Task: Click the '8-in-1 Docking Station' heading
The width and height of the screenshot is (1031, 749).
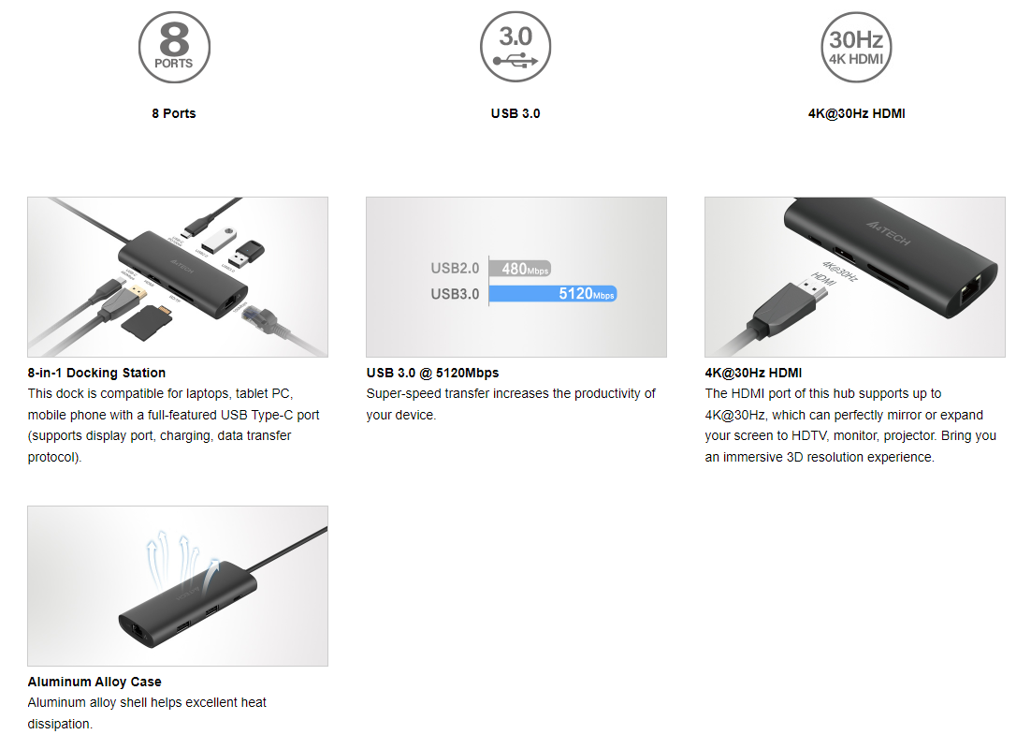Action: click(96, 373)
